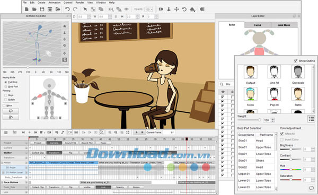This screenshot has height=195, width=318.
Task: Click home icon in 3D Motion Key Editor
Action: 65,26
